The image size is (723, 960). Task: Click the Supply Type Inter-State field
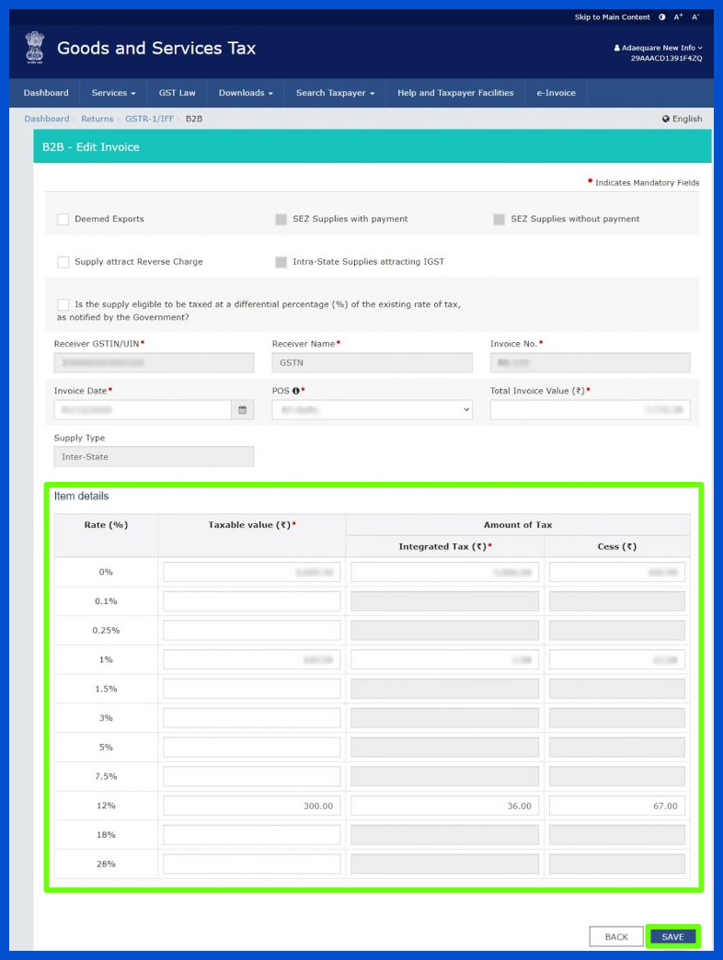point(154,457)
